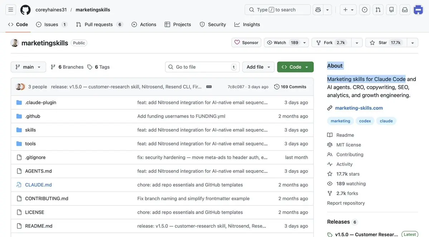View the 169 Commits history
This screenshot has width=429, height=237.
tap(290, 87)
